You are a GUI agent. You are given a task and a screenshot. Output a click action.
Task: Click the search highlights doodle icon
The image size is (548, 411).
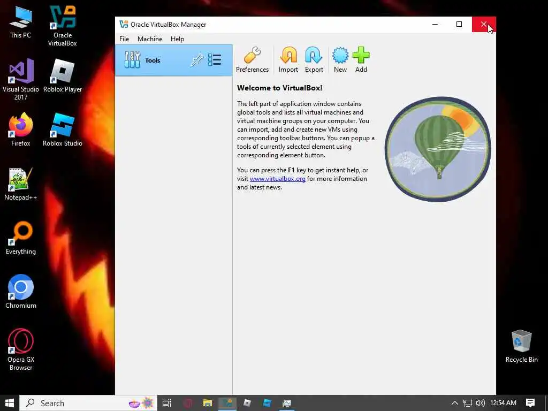[x=141, y=403]
